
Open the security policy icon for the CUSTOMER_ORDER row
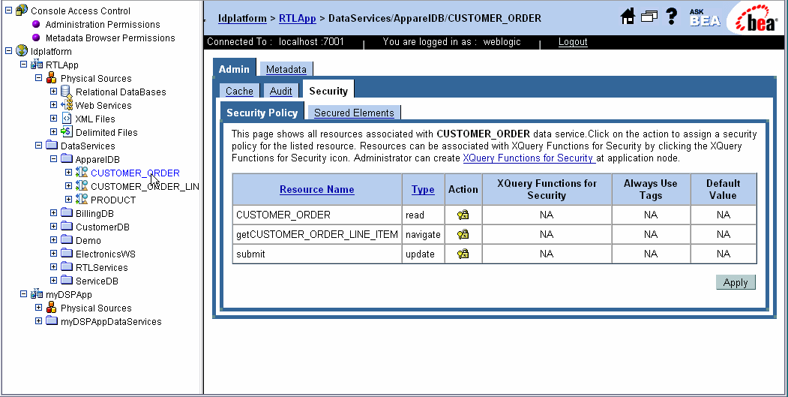[x=463, y=215]
